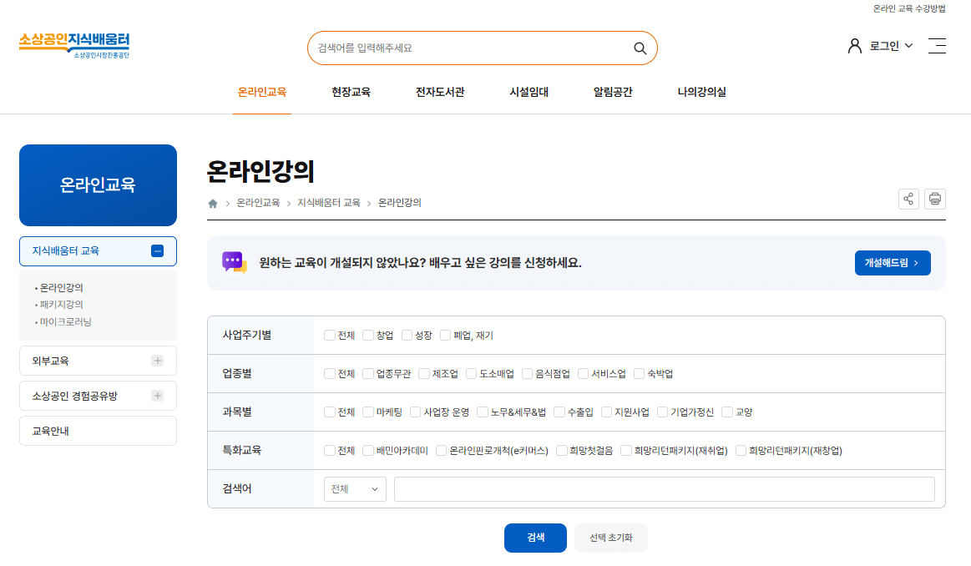This screenshot has height=566, width=971.
Task: Switch to the 현장교육 tab
Action: pos(350,93)
